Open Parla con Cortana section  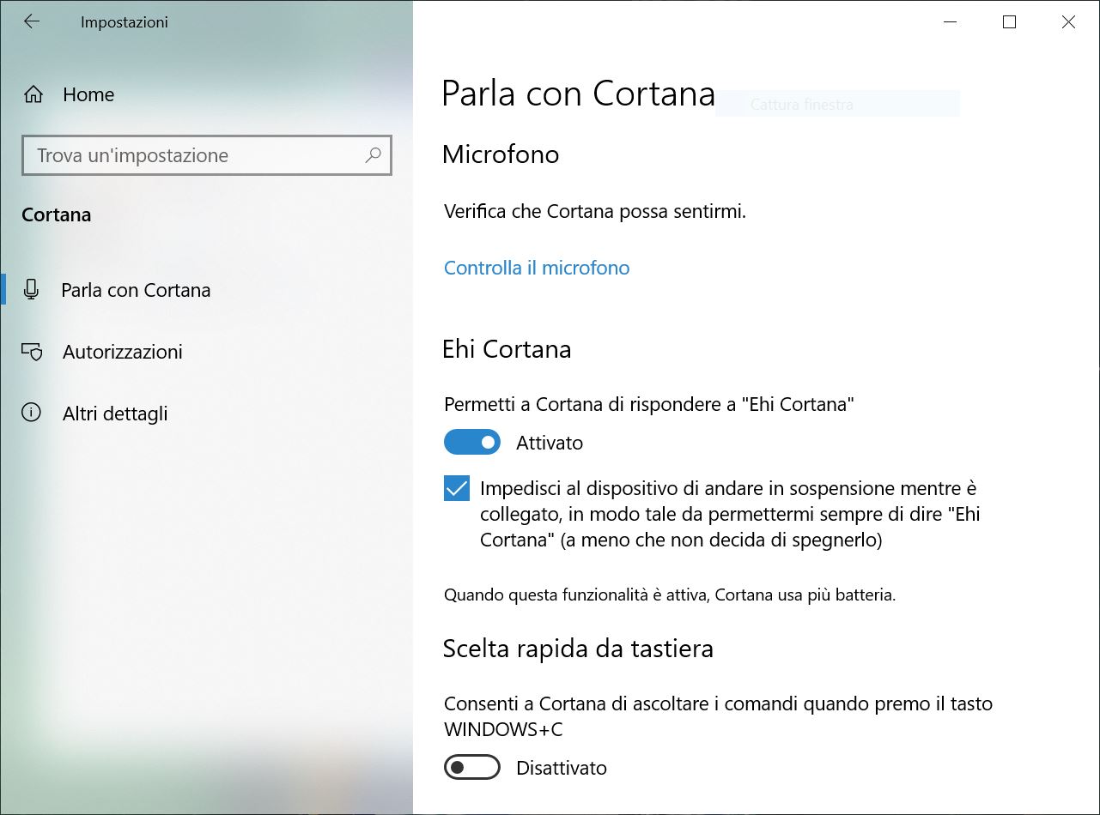pos(136,290)
